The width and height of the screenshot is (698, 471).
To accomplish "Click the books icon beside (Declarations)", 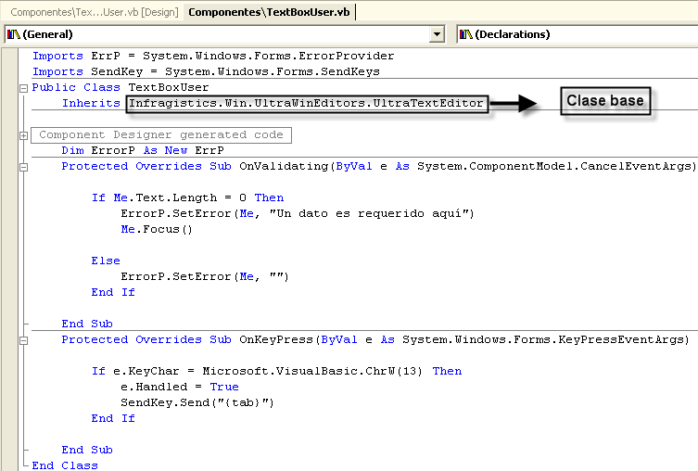I will click(x=466, y=34).
